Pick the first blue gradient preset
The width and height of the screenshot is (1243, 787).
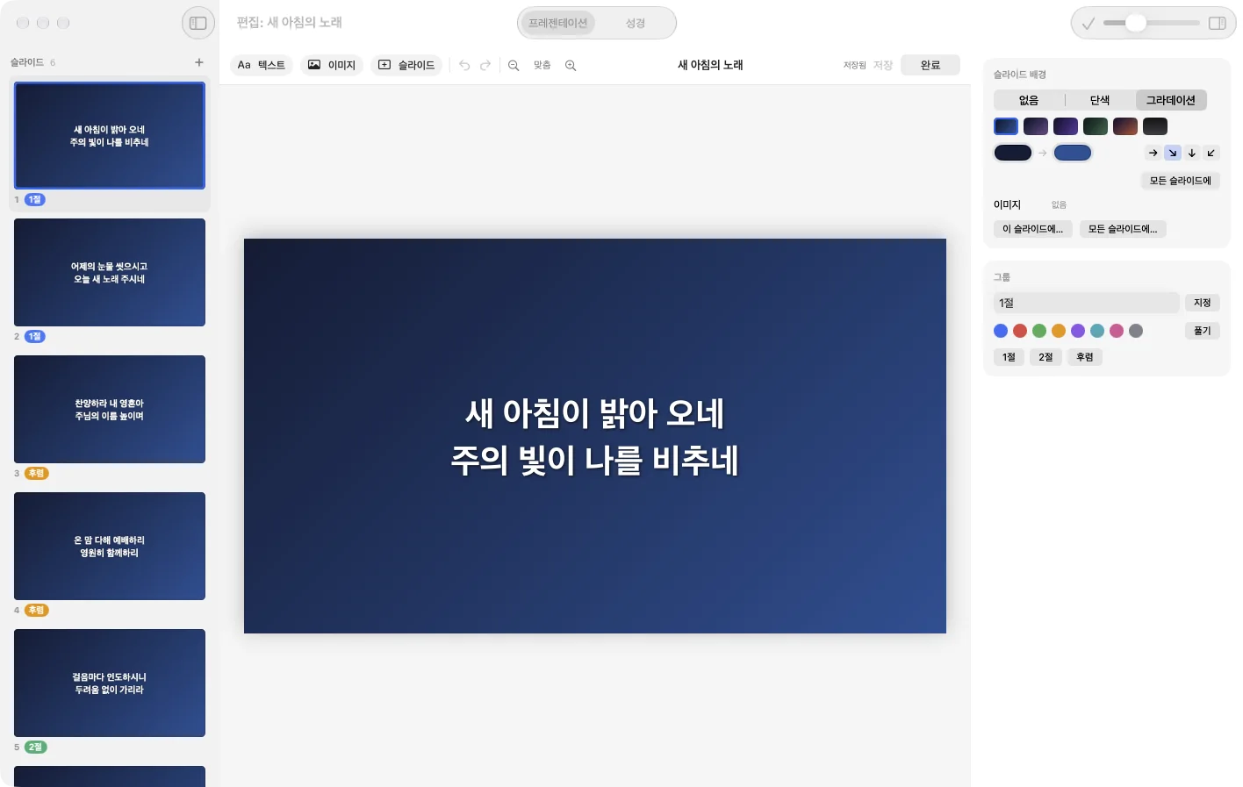[1006, 126]
